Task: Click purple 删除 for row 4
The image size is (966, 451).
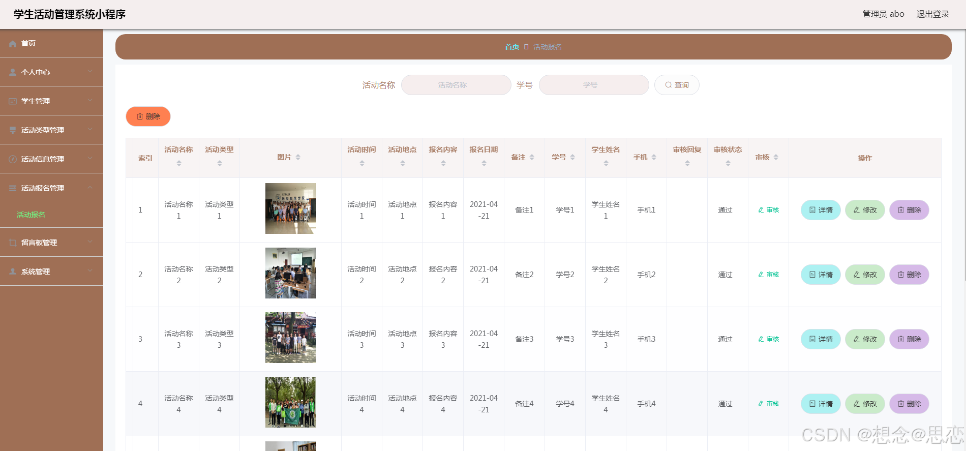Action: (909, 404)
